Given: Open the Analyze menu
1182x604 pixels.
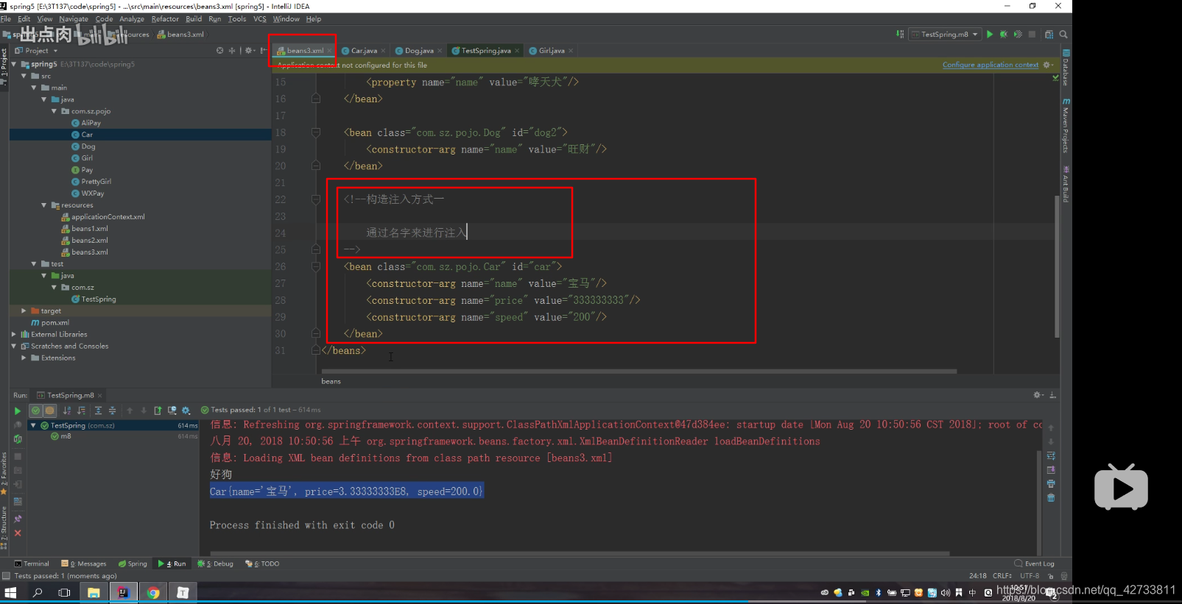Looking at the screenshot, I should 132,19.
